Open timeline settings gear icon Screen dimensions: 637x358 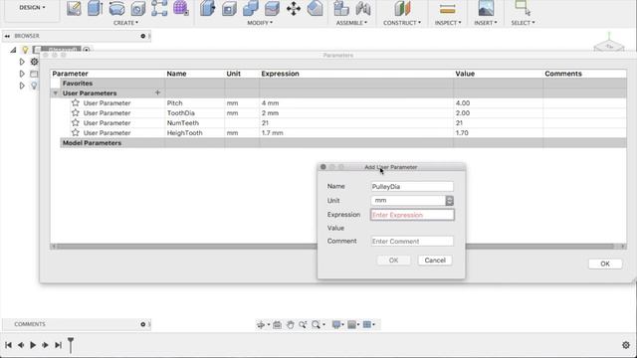(626, 345)
